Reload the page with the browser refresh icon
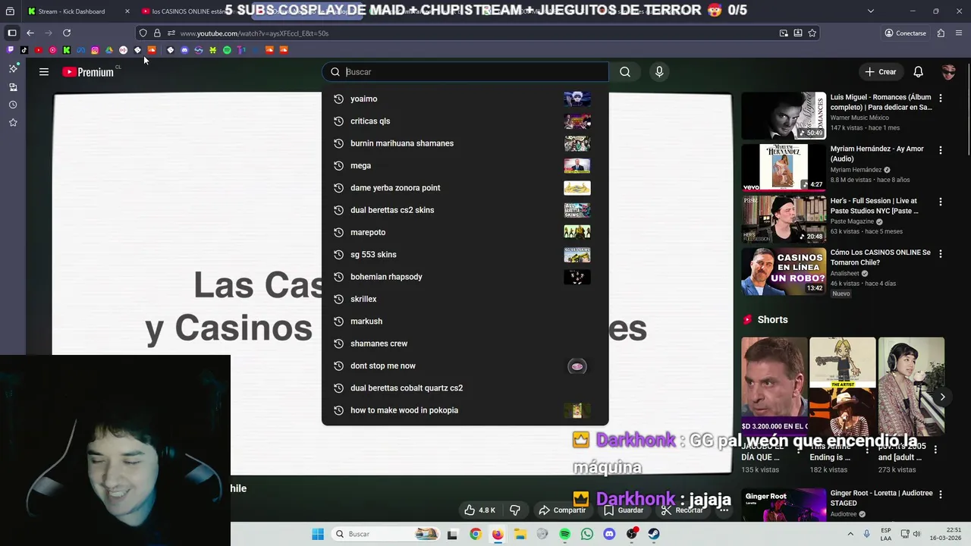This screenshot has height=546, width=971. click(67, 33)
